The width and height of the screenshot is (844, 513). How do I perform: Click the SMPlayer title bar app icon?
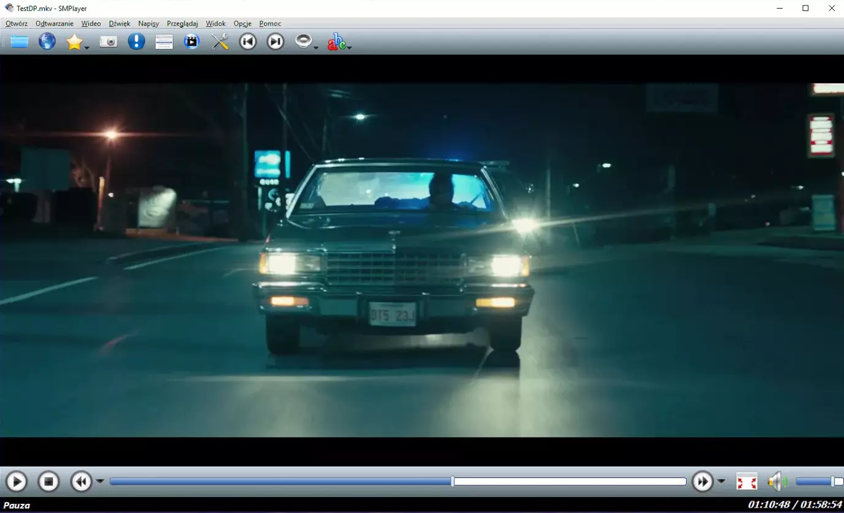point(9,8)
